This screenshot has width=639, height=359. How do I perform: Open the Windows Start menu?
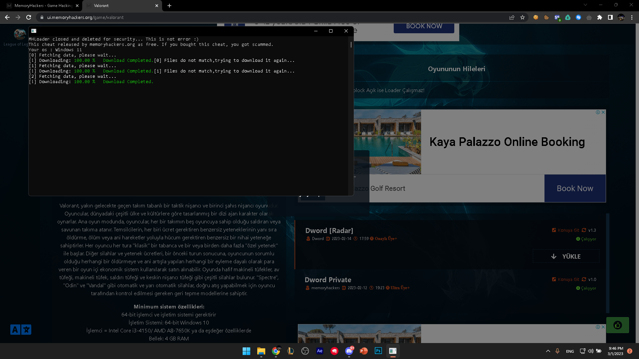pos(246,351)
